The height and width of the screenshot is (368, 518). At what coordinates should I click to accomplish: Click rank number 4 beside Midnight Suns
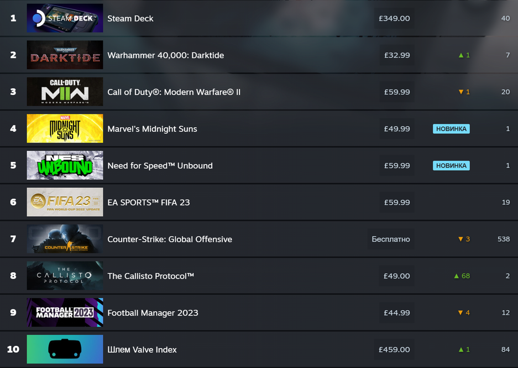13,128
